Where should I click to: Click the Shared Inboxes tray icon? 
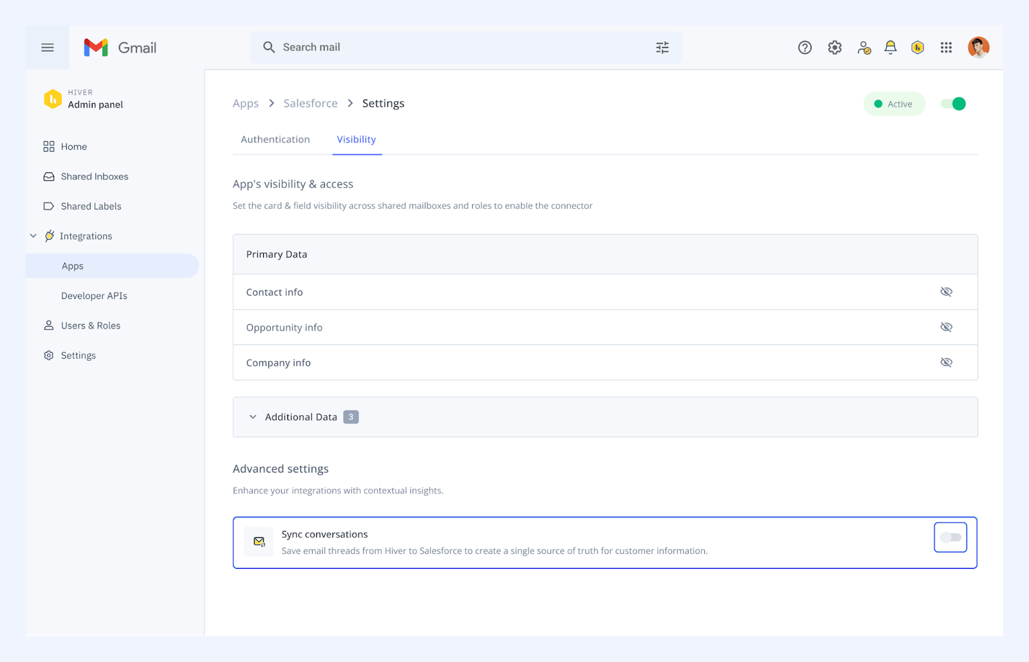pos(49,177)
